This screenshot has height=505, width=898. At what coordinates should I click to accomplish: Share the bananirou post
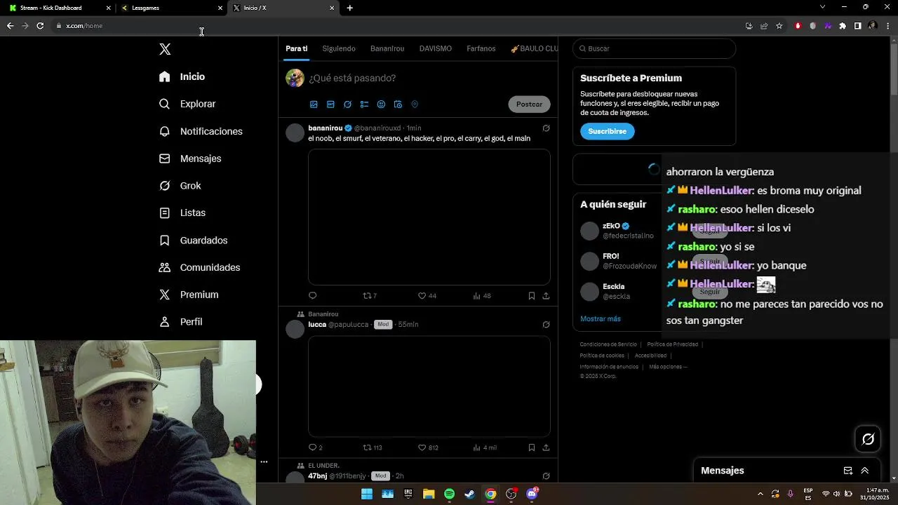[546, 296]
